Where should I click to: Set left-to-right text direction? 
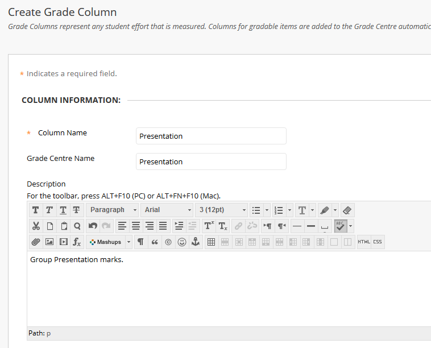pyautogui.click(x=268, y=226)
